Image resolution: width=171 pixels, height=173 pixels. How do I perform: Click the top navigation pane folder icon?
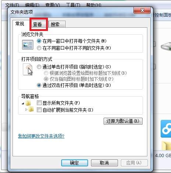click(x=28, y=103)
